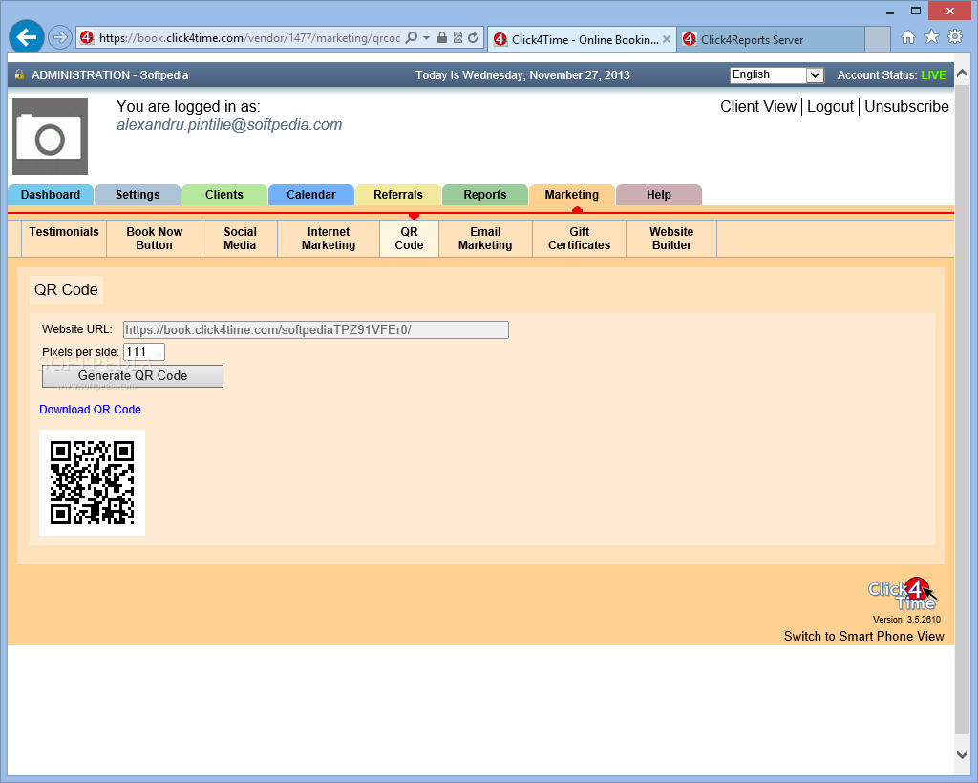Click the Download QR Code link

click(x=90, y=410)
